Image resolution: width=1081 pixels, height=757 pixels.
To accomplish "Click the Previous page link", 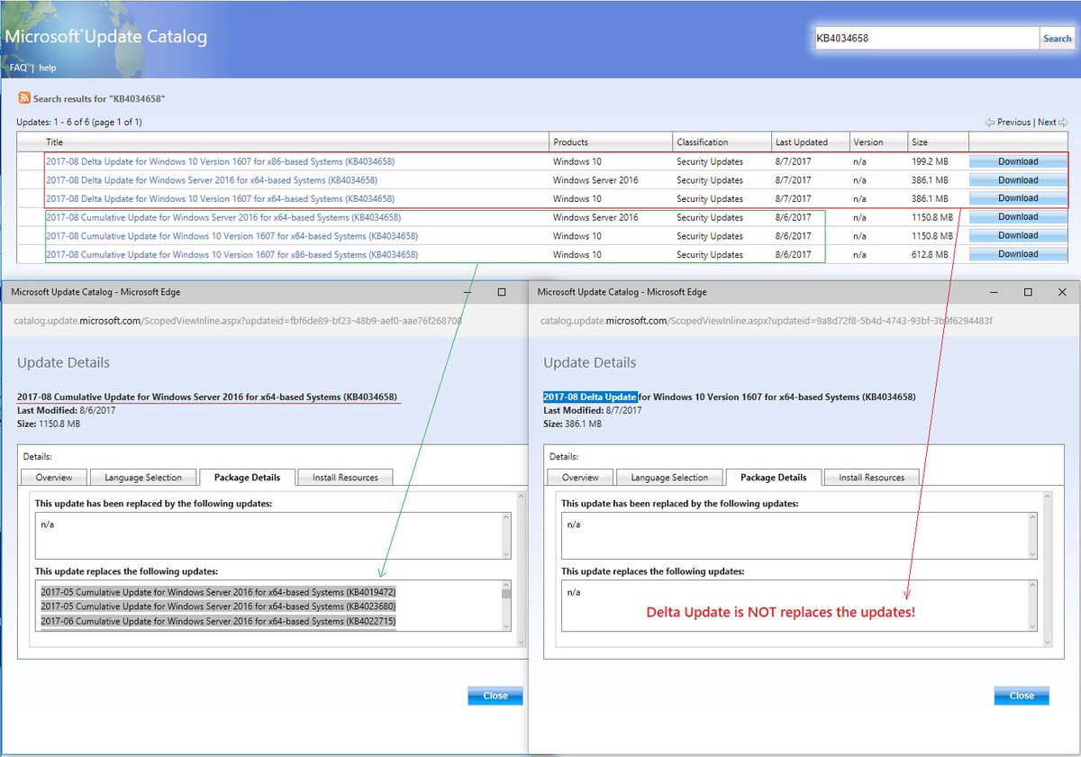I will coord(1013,122).
